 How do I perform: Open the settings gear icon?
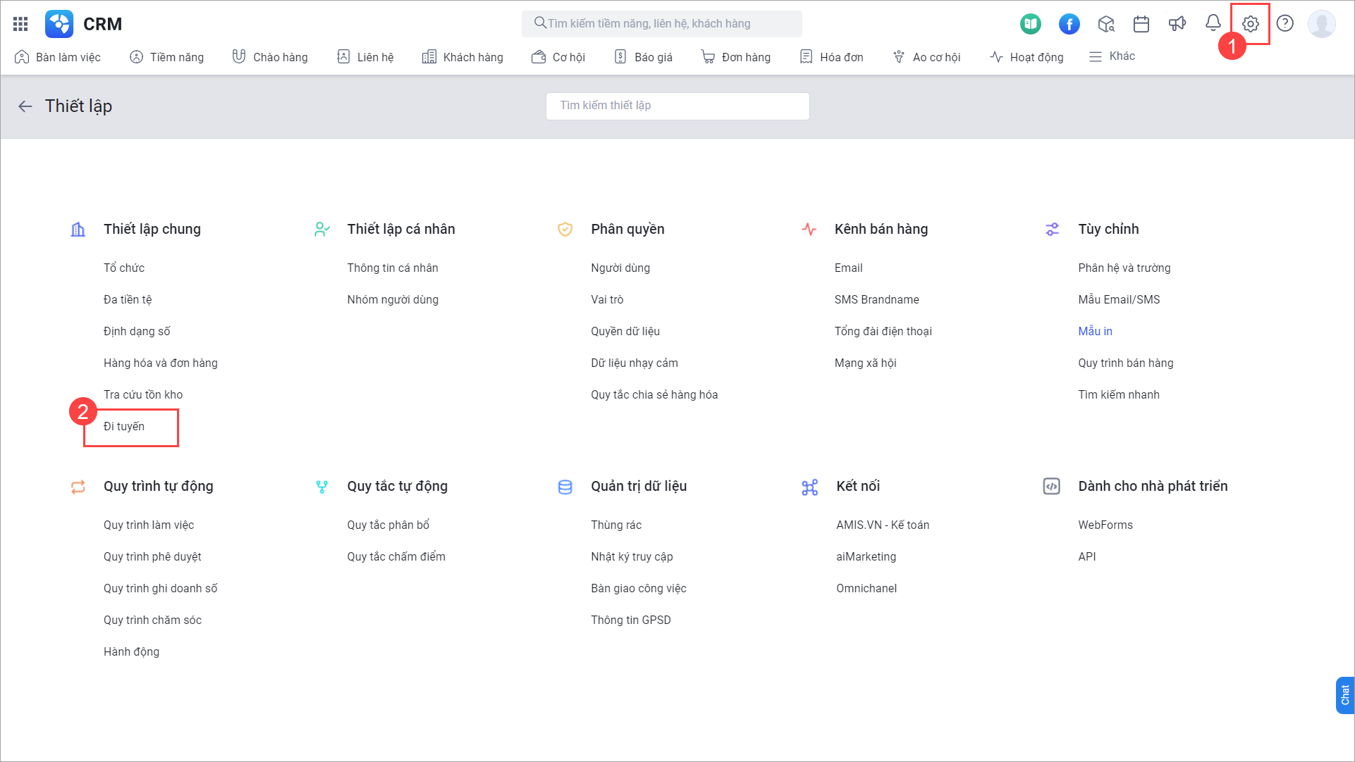point(1250,23)
